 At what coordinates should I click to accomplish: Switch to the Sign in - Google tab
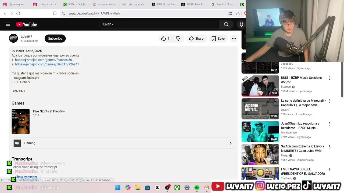(x=223, y=4)
